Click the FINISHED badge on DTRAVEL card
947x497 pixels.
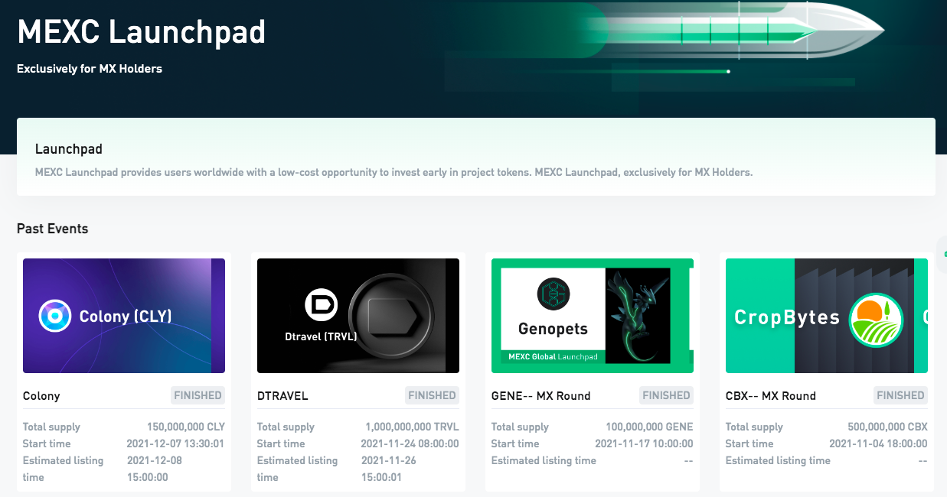click(432, 395)
